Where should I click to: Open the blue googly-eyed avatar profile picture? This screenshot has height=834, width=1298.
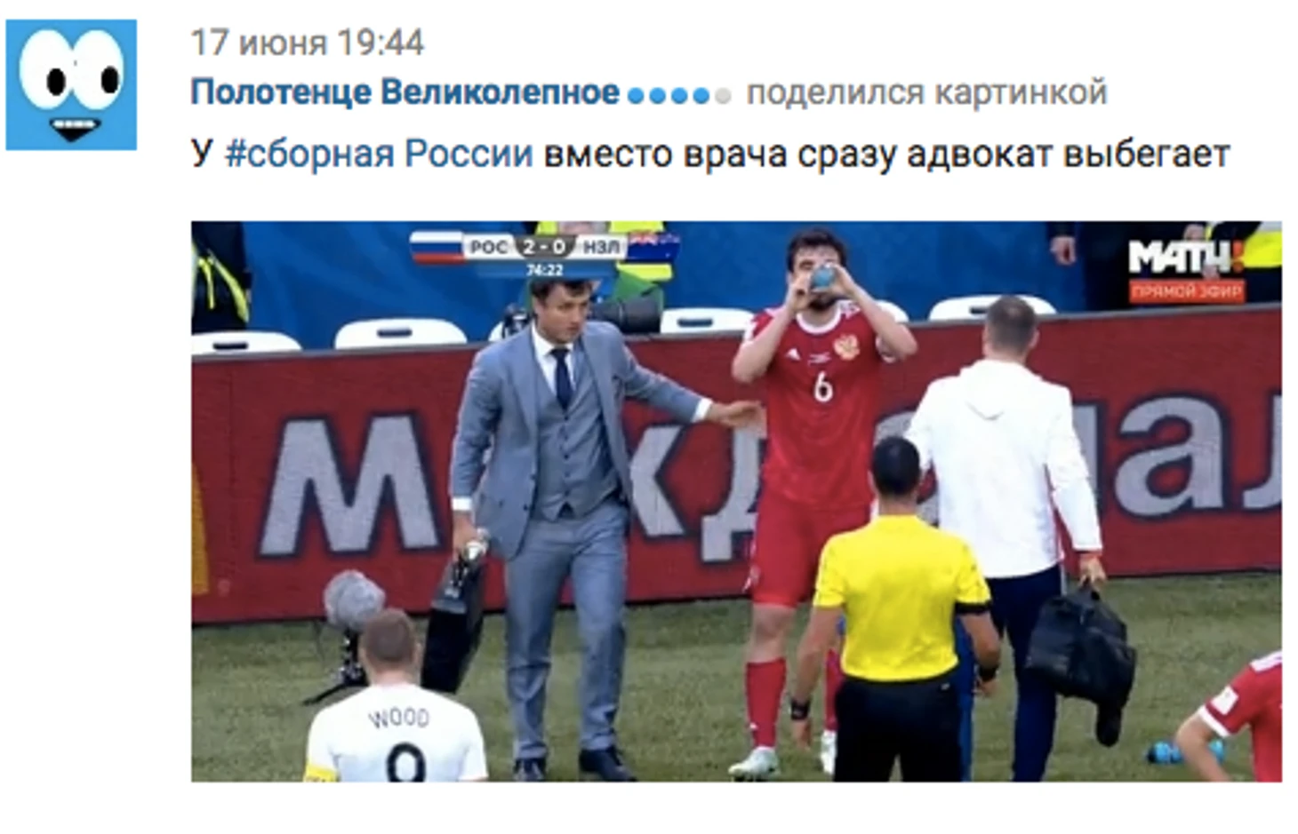click(71, 84)
